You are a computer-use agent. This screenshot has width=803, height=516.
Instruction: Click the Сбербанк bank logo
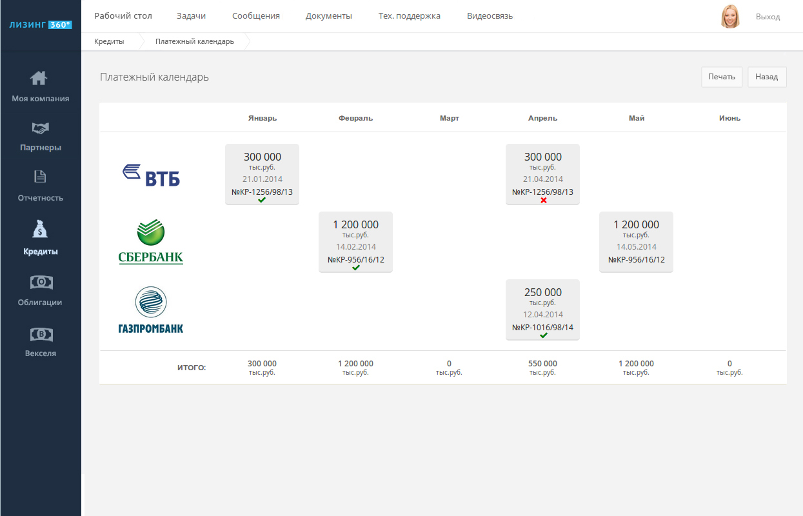pyautogui.click(x=151, y=242)
